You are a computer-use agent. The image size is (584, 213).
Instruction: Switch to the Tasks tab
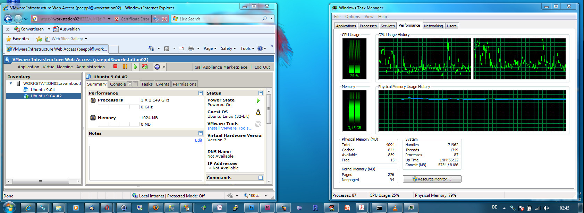tap(147, 84)
